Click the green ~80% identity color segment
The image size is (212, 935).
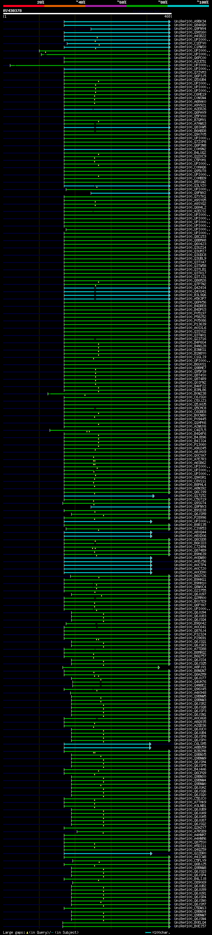coord(147,6)
